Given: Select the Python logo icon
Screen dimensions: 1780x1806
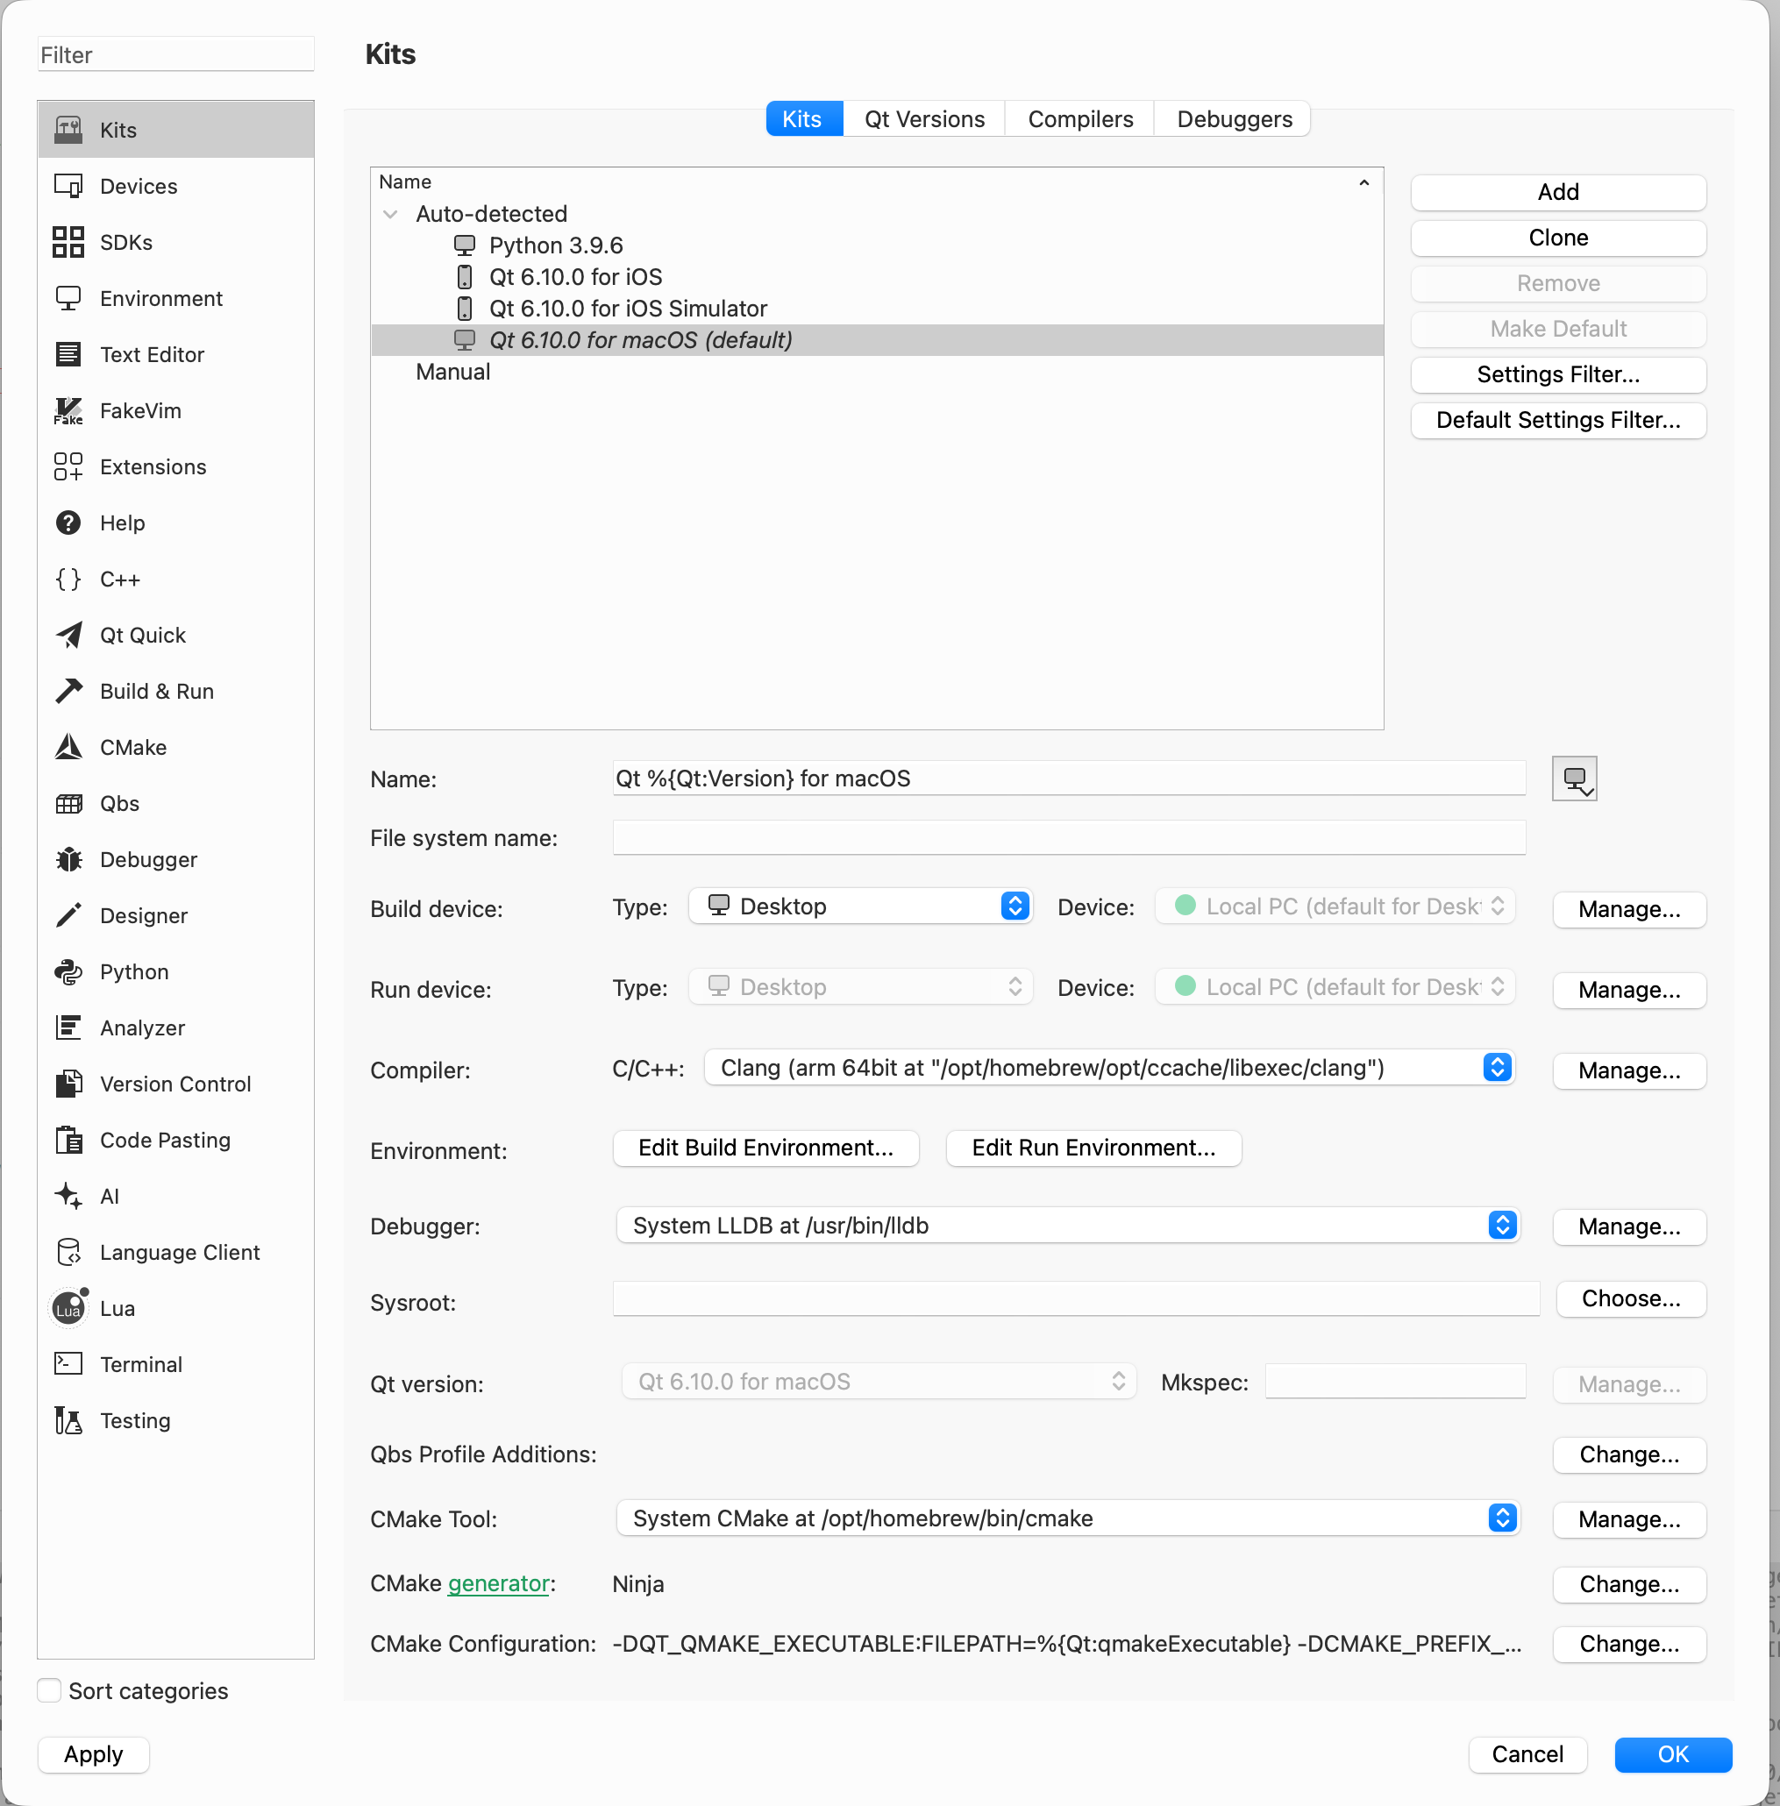Looking at the screenshot, I should click(68, 971).
